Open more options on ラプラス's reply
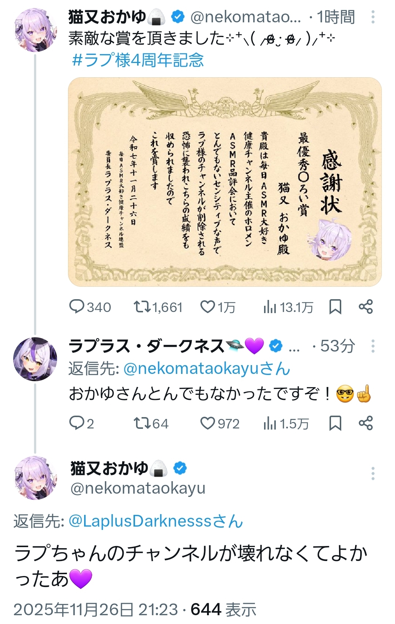The width and height of the screenshot is (395, 624). coord(373,346)
